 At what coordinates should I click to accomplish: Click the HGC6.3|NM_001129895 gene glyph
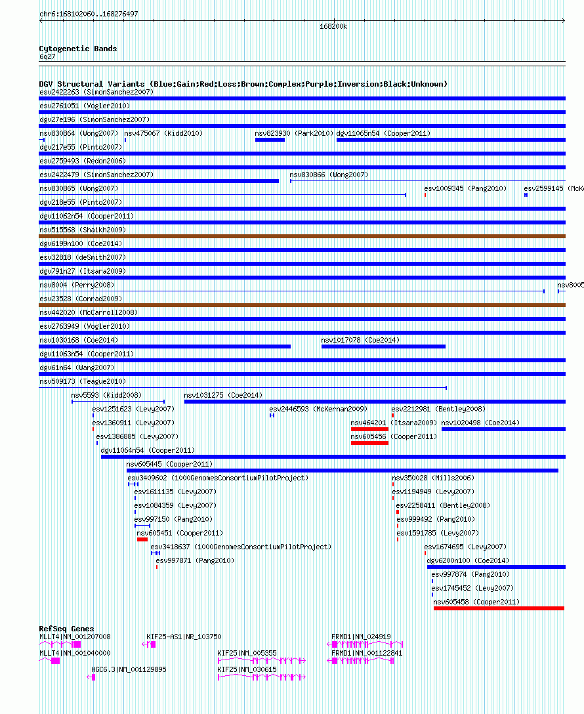(x=91, y=677)
